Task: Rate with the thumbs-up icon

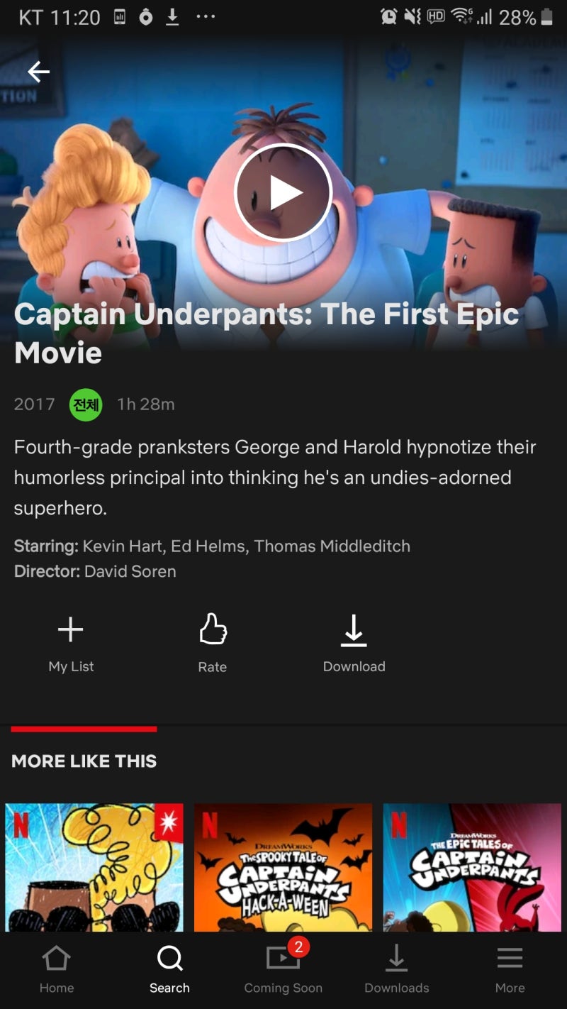Action: [213, 644]
